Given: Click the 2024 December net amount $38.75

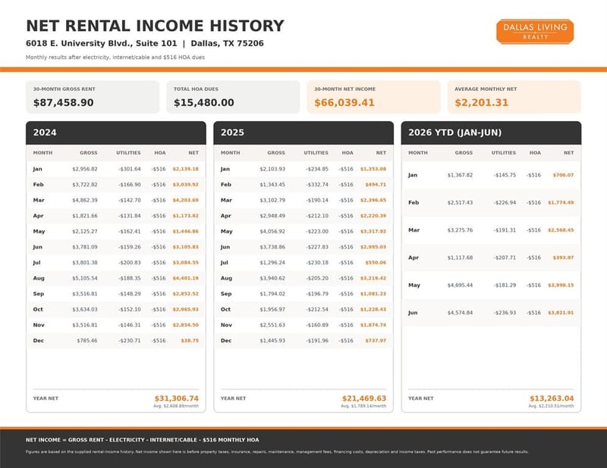Looking at the screenshot, I should [190, 341].
